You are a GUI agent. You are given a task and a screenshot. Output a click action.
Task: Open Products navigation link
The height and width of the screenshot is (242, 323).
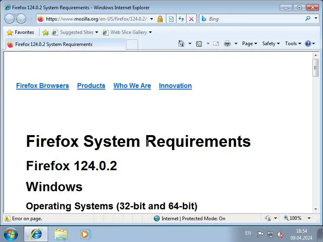91,86
